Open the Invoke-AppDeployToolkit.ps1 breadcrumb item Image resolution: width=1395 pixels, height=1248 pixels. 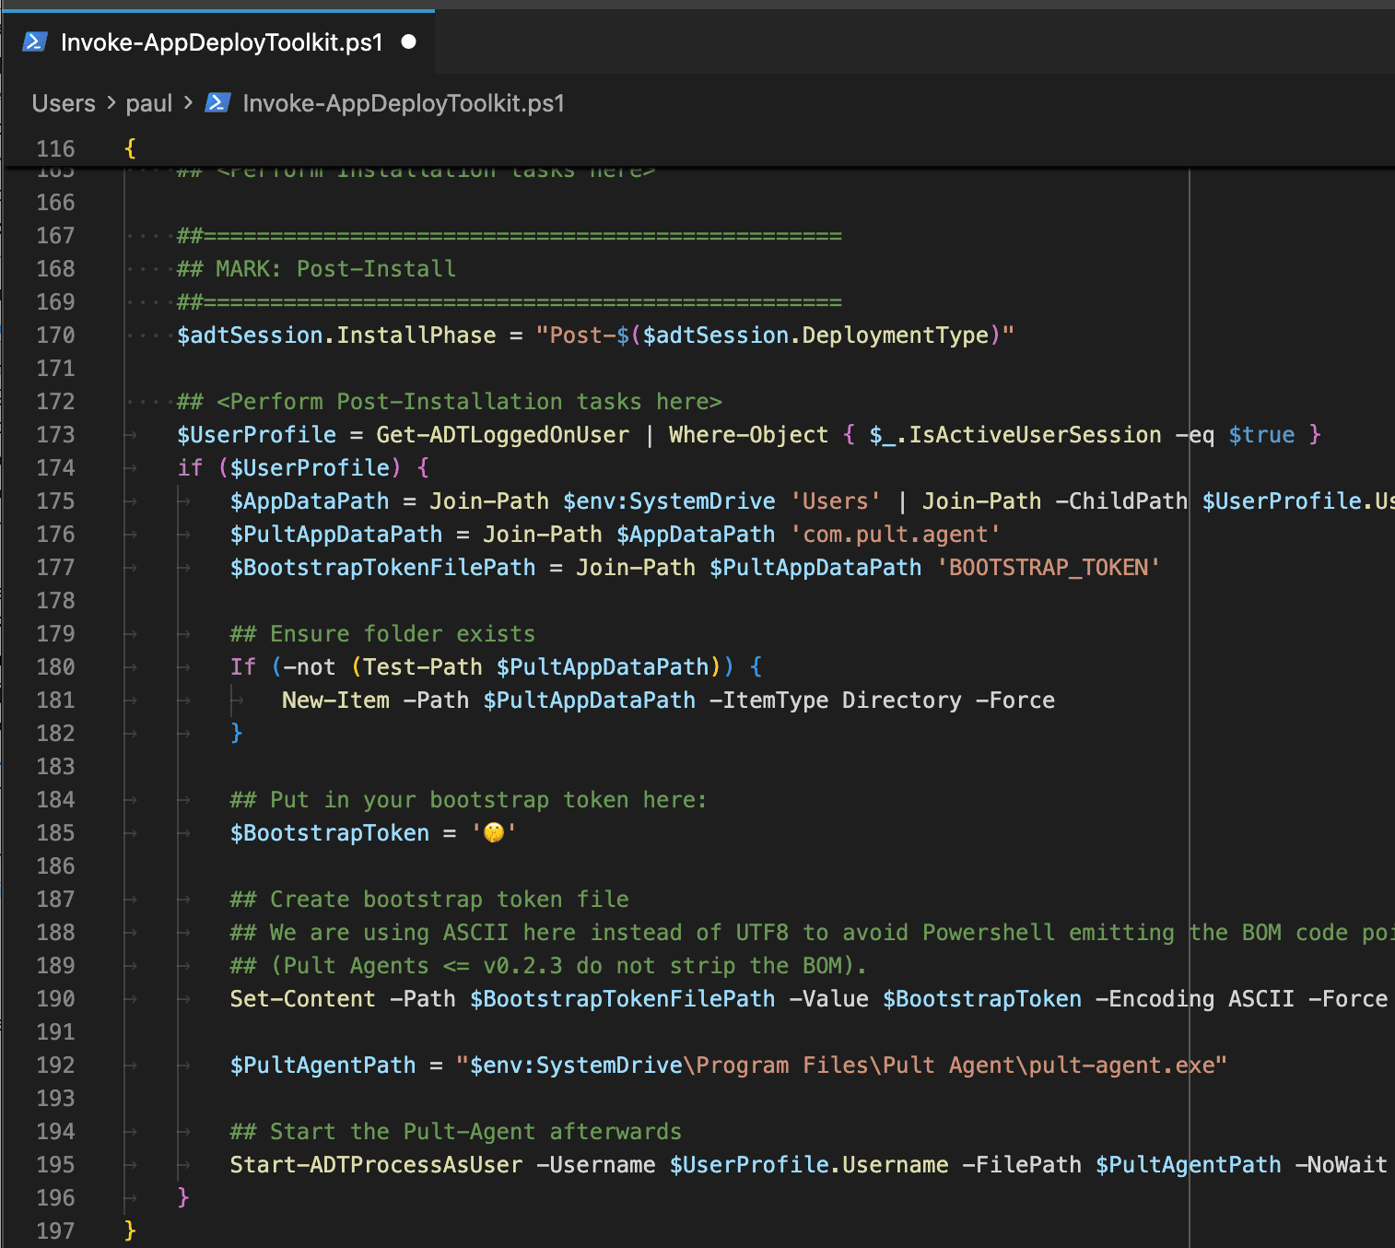[x=404, y=103]
